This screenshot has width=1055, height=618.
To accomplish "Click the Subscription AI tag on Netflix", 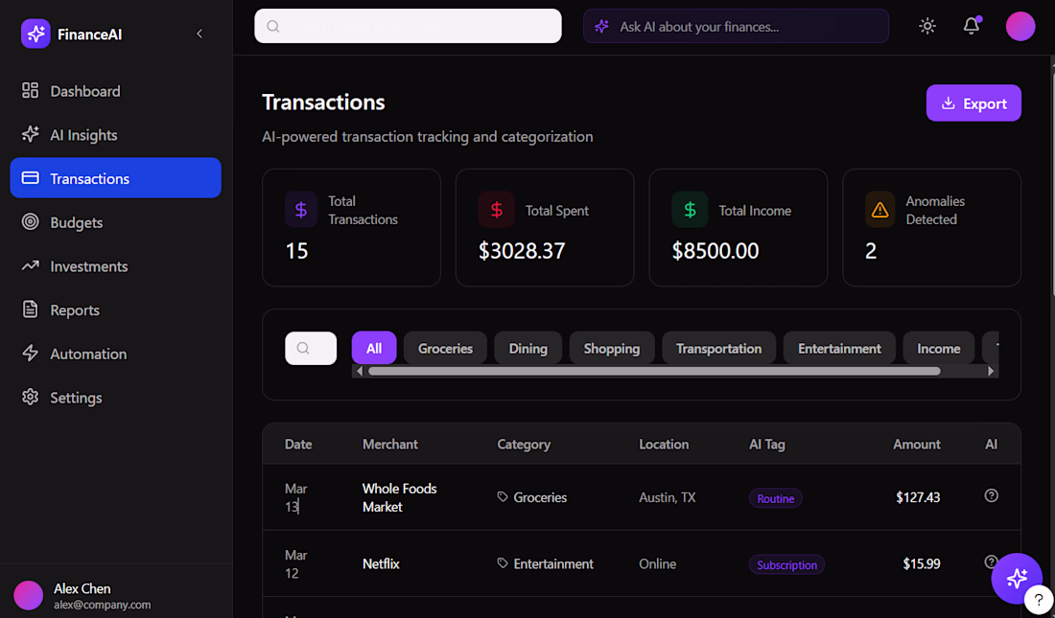I will click(x=786, y=565).
